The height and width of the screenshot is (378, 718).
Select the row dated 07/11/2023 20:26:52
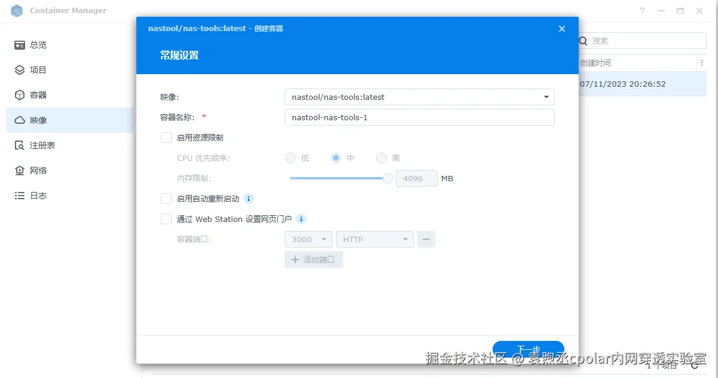click(x=643, y=84)
